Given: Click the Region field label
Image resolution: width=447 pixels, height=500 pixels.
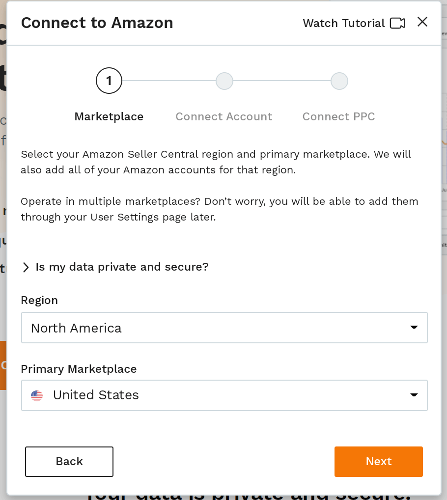Looking at the screenshot, I should 39,301.
